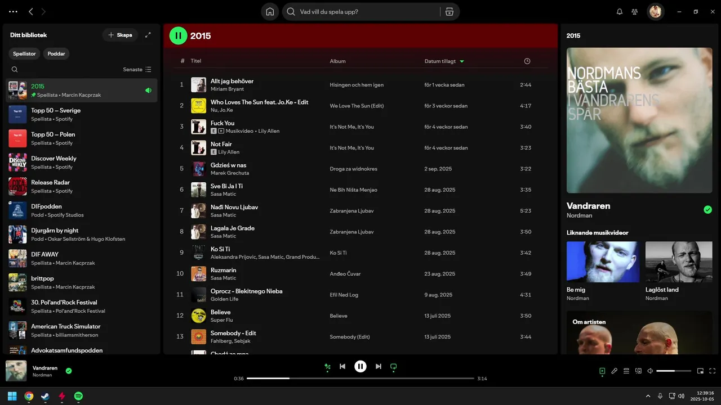
Task: Click the Nordmans Bästa album cover
Action: (x=639, y=120)
